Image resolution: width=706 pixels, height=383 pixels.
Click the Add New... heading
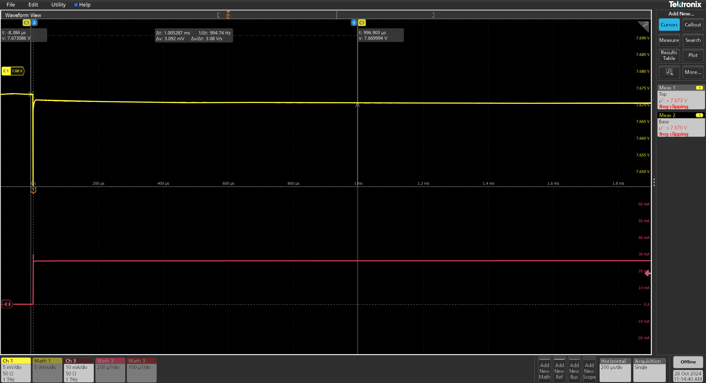[x=681, y=14]
